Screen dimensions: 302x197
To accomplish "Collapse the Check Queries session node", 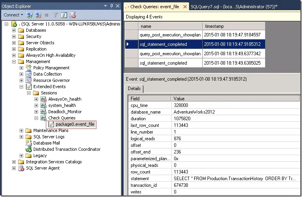I will tap(36, 118).
